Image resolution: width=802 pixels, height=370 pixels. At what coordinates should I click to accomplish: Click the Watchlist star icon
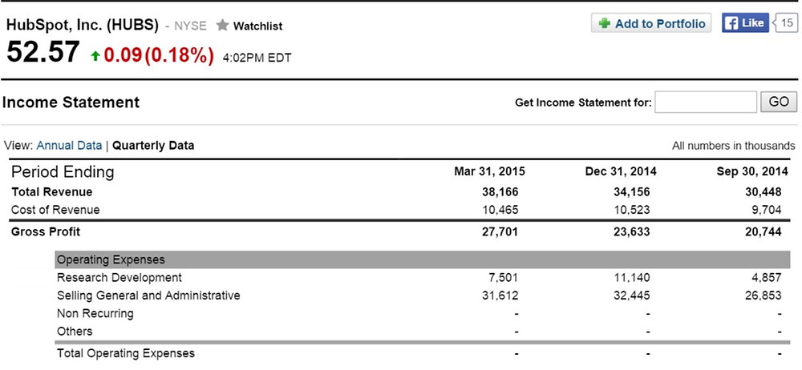222,25
